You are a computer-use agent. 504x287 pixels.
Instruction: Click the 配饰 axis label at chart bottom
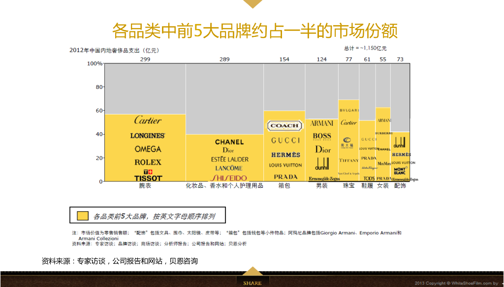point(400,186)
